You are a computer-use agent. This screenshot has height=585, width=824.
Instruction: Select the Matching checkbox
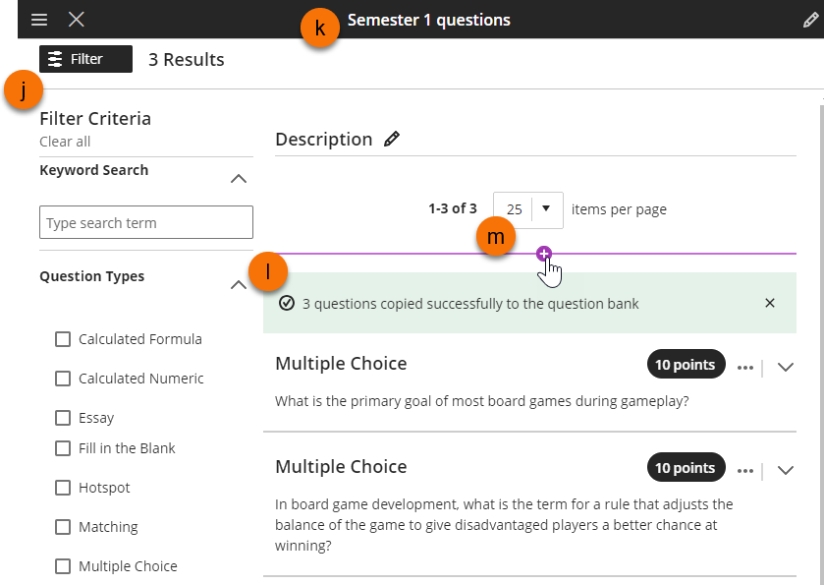pos(63,527)
